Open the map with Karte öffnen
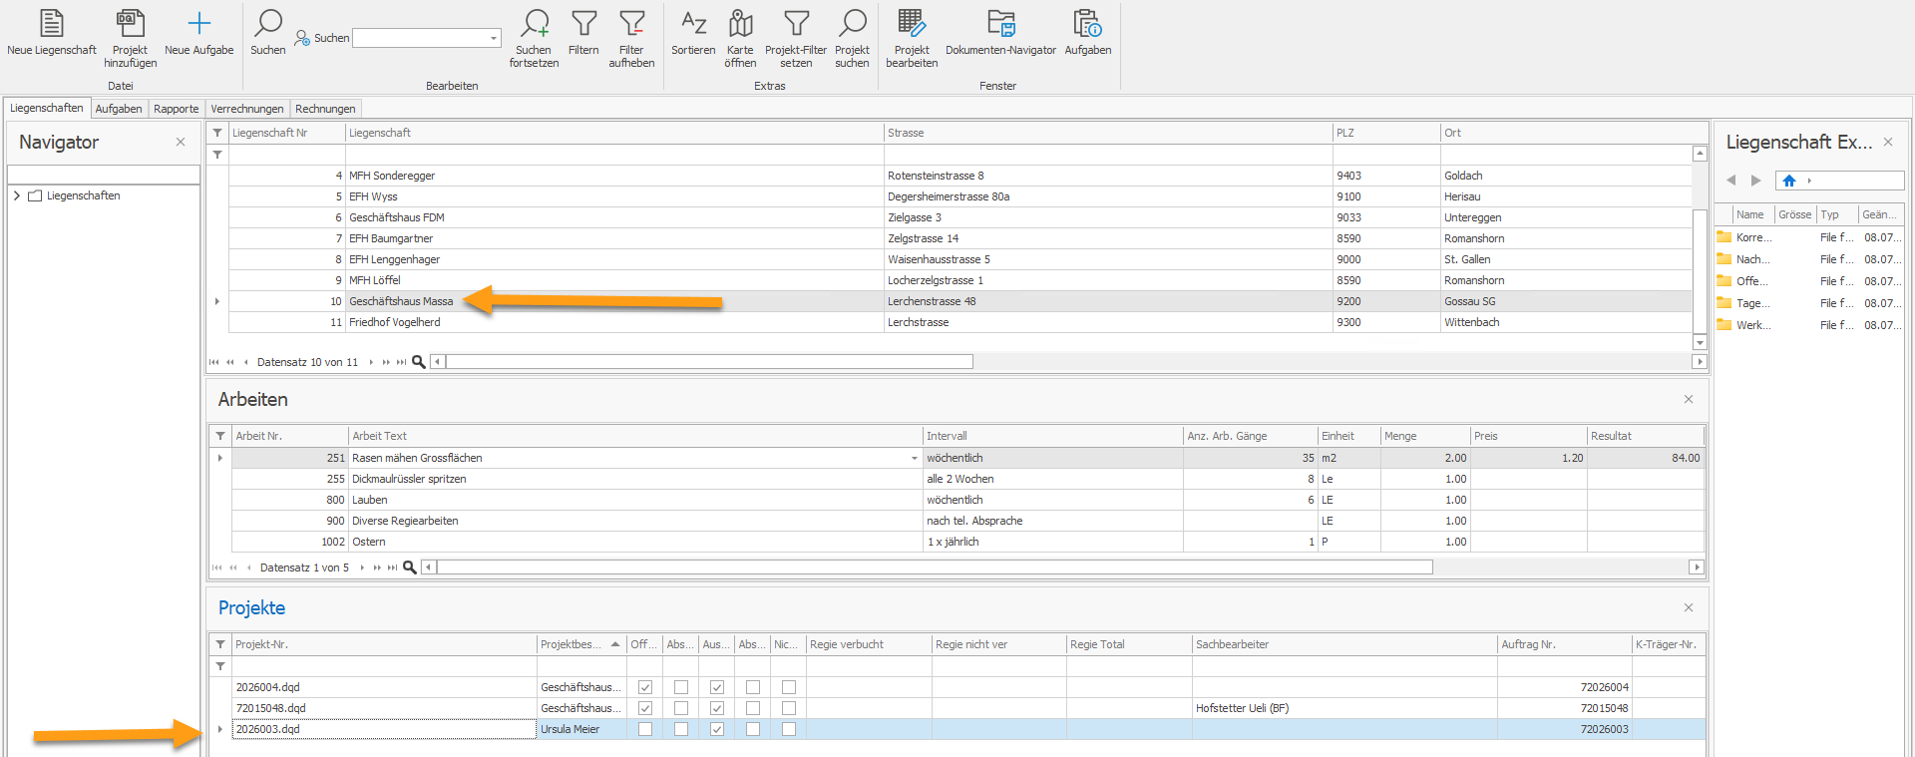The height and width of the screenshot is (757, 1915). 741,38
